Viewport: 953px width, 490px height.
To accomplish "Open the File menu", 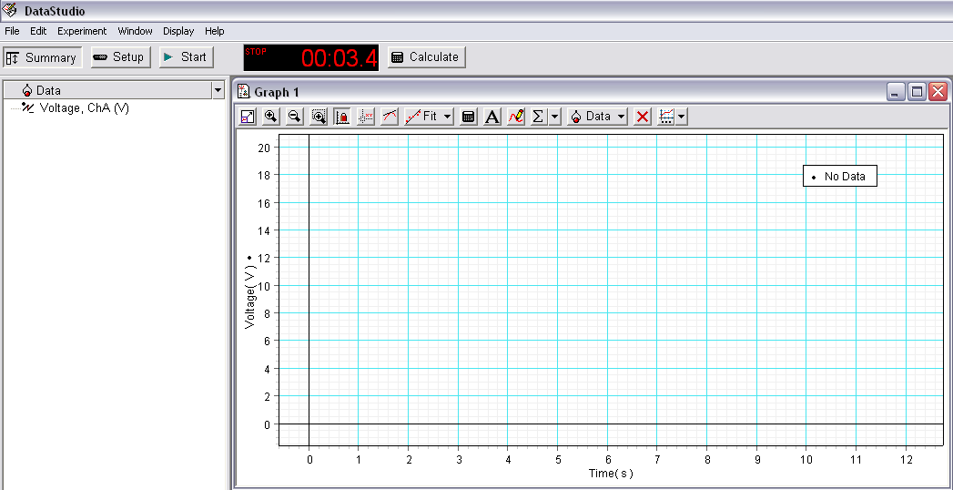I will click(12, 31).
